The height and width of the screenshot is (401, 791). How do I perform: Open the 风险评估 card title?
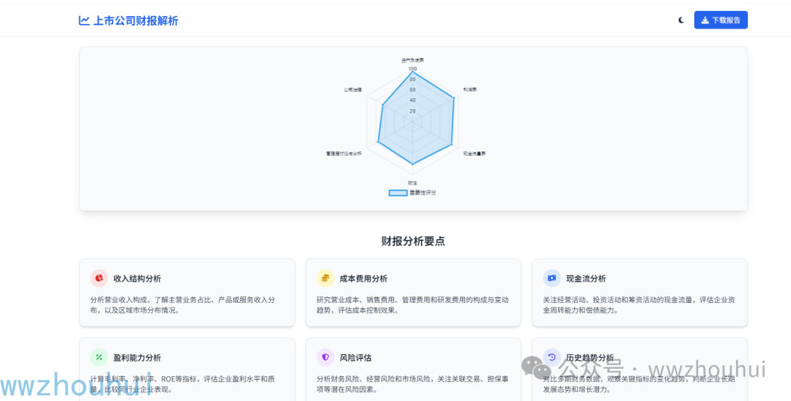click(x=356, y=358)
